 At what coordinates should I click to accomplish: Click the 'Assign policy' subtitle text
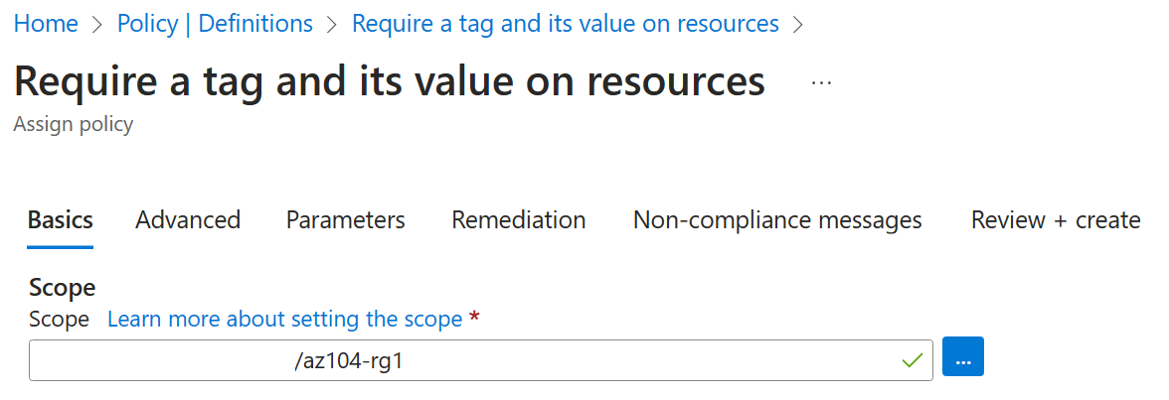[x=74, y=125]
